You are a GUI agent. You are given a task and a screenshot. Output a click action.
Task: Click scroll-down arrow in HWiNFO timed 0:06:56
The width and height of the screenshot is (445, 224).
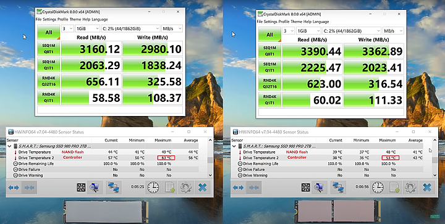point(434,175)
